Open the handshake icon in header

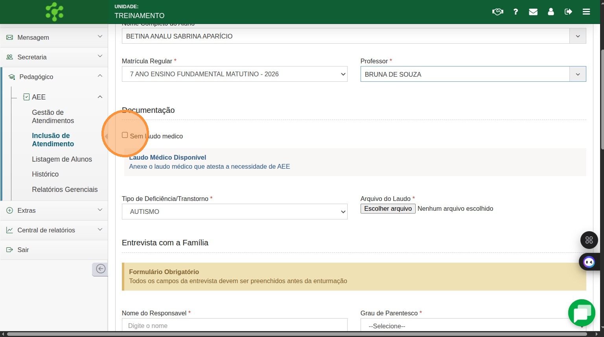coord(497,12)
